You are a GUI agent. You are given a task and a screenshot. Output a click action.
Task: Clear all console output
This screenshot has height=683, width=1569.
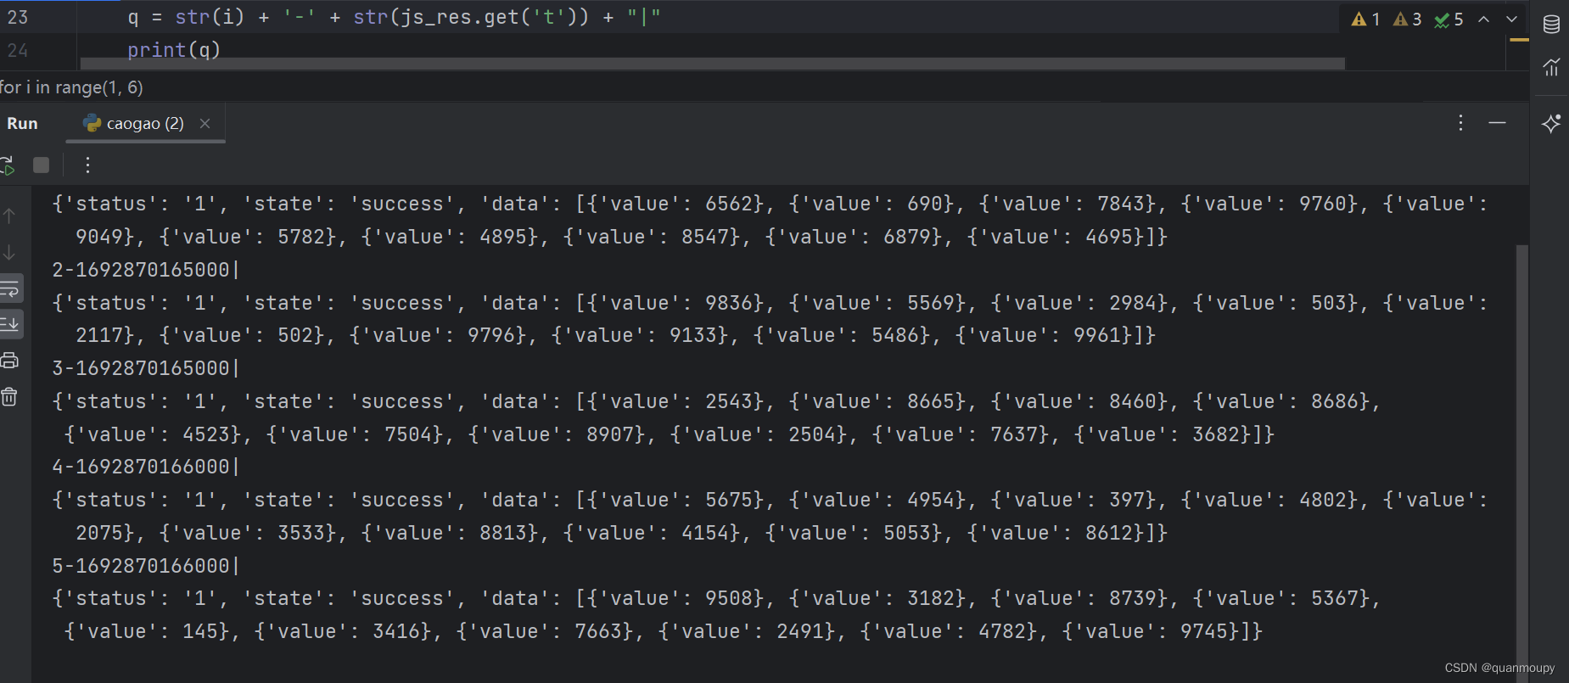tap(9, 396)
